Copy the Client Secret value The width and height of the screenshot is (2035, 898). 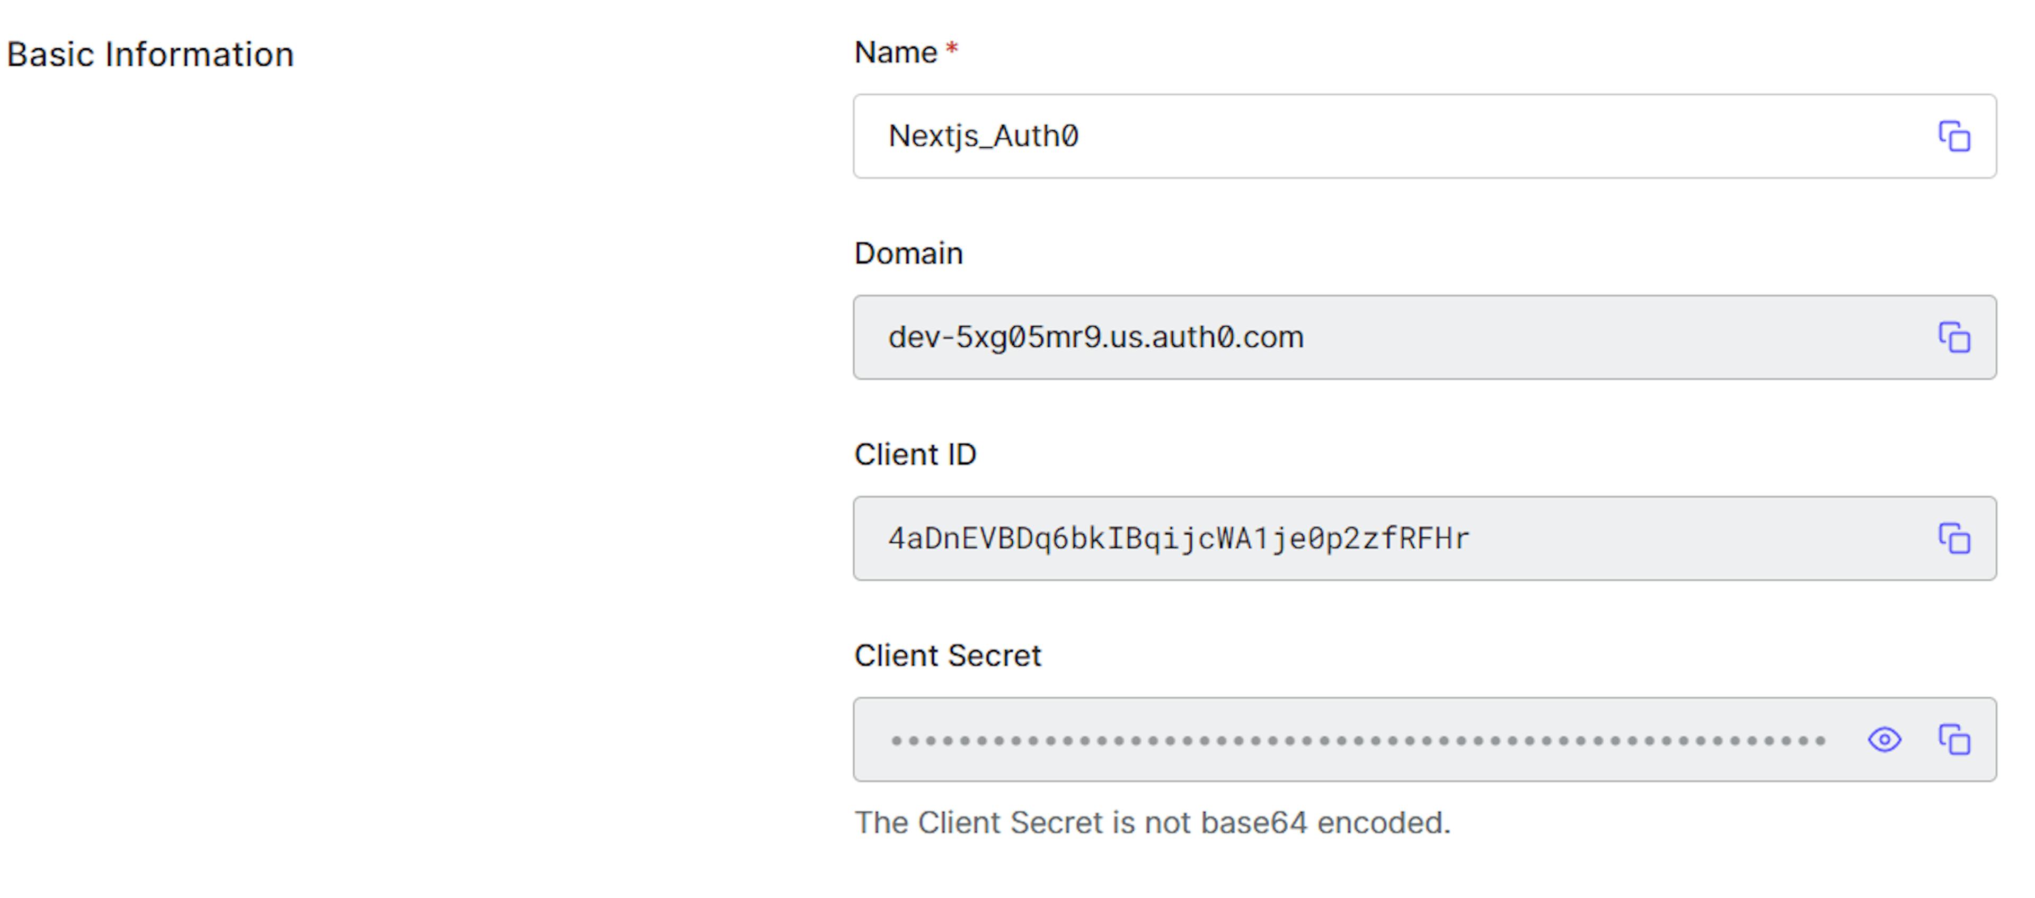(x=1953, y=740)
